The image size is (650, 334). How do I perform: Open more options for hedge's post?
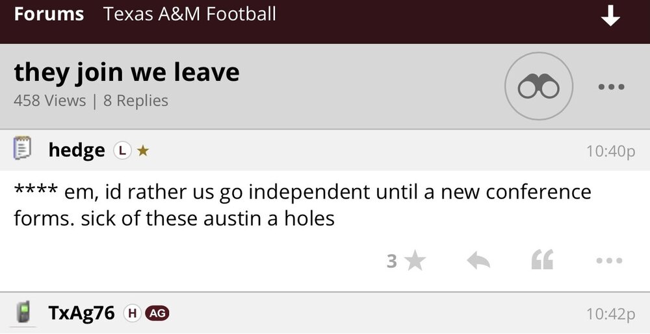pos(609,261)
